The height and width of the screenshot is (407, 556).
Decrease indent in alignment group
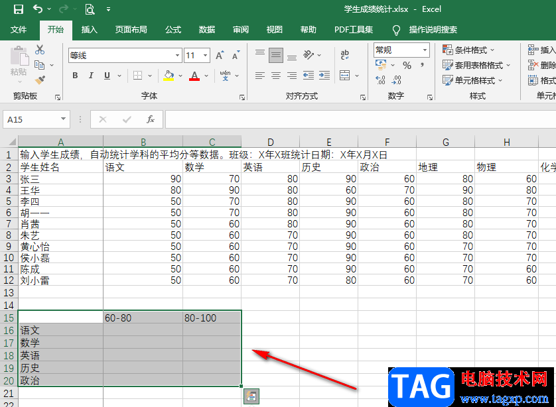pyautogui.click(x=308, y=76)
